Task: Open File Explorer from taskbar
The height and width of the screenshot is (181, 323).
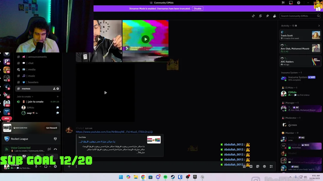Action: coord(136,177)
